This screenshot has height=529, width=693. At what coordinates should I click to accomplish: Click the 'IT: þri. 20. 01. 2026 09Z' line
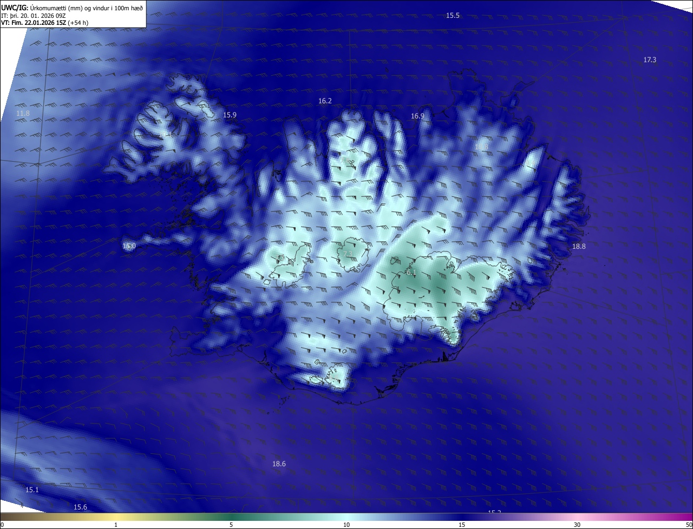(34, 15)
